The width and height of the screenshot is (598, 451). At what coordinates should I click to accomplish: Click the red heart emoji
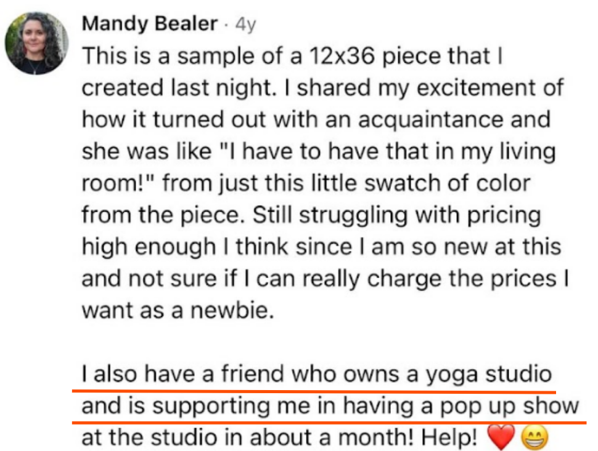pyautogui.click(x=501, y=437)
